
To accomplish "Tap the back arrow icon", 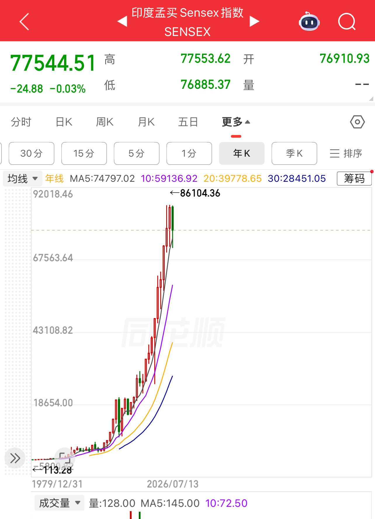I will tap(25, 22).
